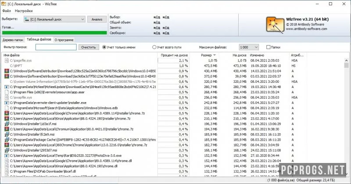Switch to the 'Дерево папок' tab
The height and width of the screenshot is (184, 351).
click(x=13, y=40)
